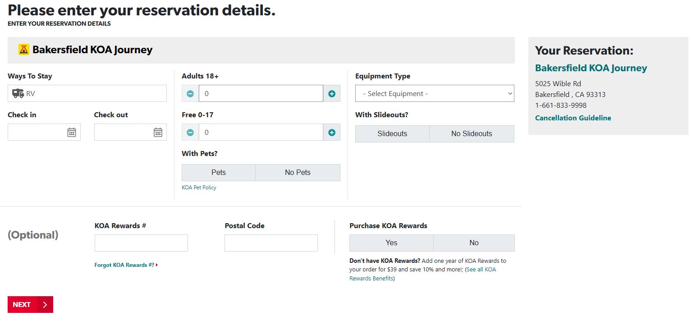Open the Check in calendar icon
The width and height of the screenshot is (692, 321).
pyautogui.click(x=72, y=132)
